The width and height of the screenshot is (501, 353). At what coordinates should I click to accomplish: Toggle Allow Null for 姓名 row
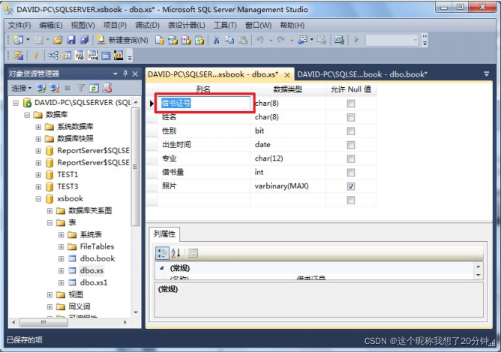pyautogui.click(x=351, y=117)
